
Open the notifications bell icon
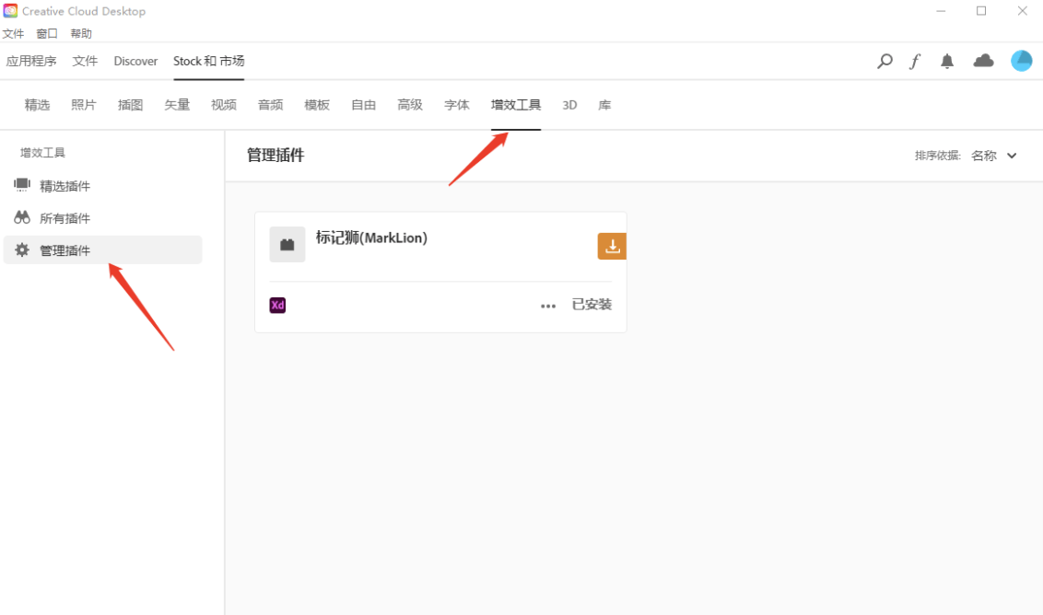tap(947, 62)
